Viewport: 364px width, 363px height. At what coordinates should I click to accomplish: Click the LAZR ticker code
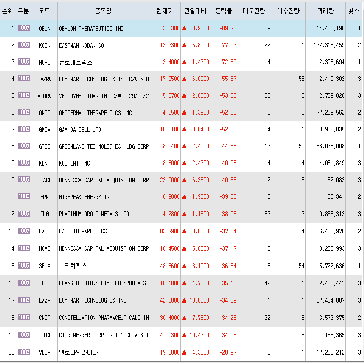(x=44, y=300)
